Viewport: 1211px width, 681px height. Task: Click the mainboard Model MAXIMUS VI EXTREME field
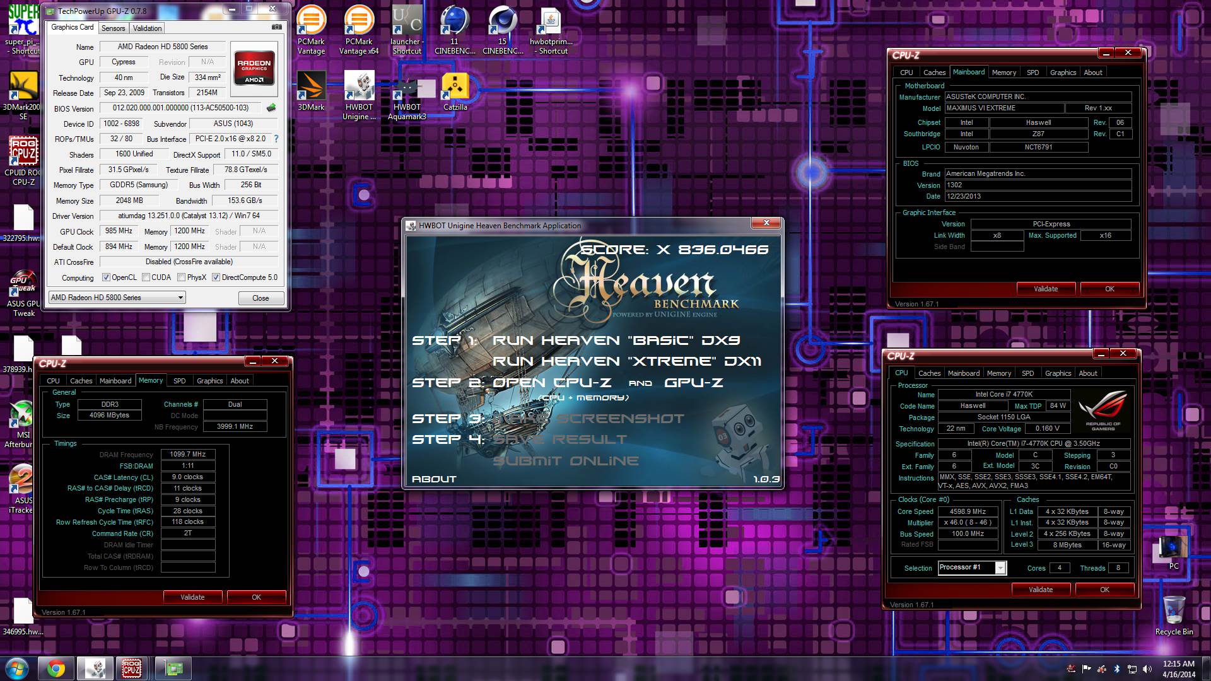coord(1003,108)
